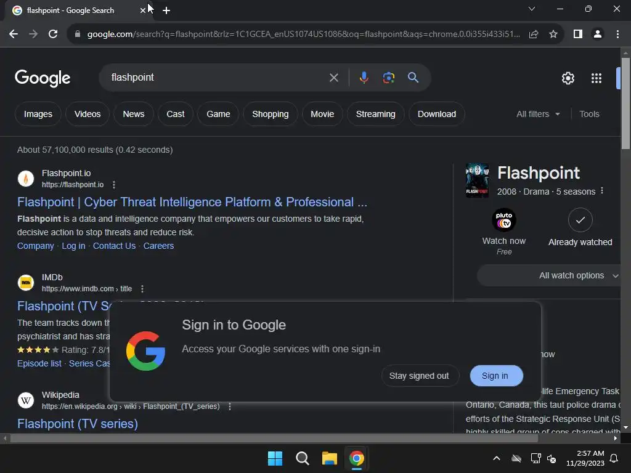Viewport: 631px width, 473px height.
Task: Select the Shopping filter chip
Action: [x=271, y=114]
